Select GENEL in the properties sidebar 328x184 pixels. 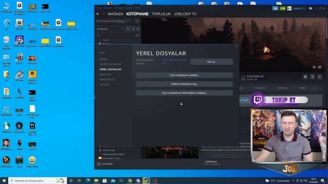click(104, 59)
